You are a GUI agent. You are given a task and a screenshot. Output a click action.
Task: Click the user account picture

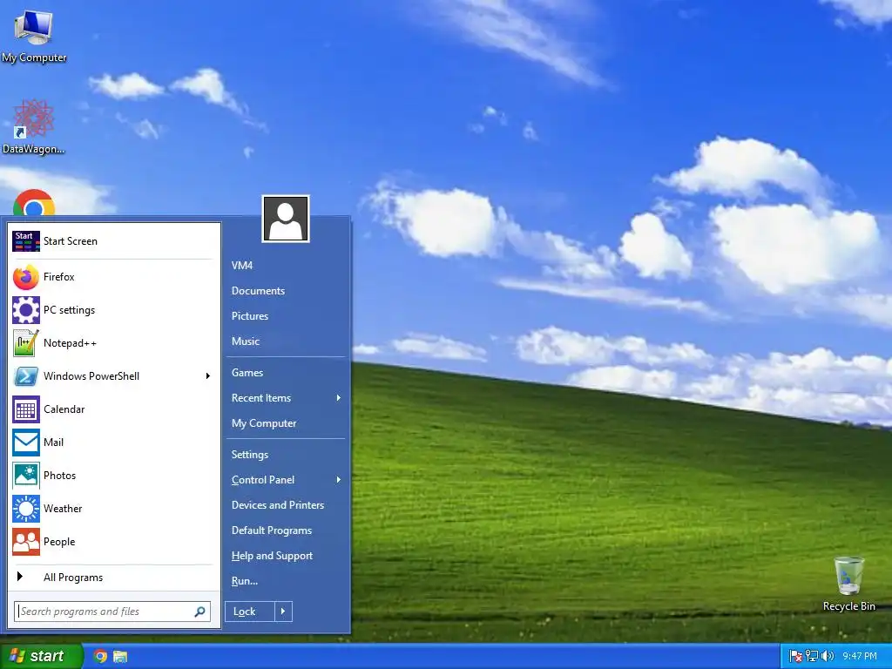tap(286, 219)
